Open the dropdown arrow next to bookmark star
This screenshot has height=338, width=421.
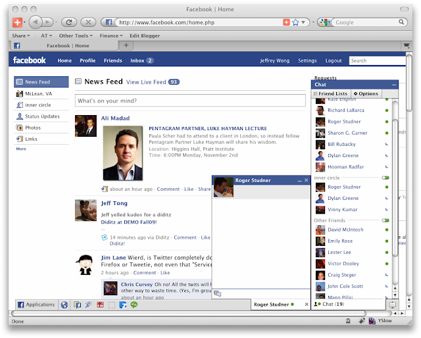tap(303, 22)
